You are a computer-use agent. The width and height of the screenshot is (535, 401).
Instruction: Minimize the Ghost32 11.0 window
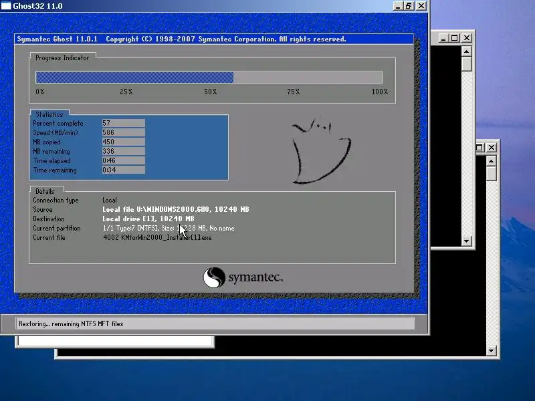click(x=397, y=6)
